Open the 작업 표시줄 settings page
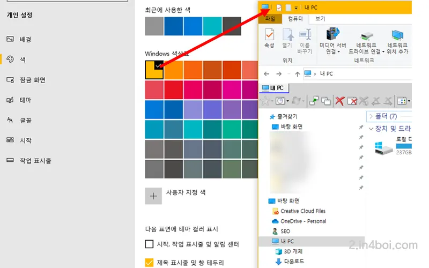 pos(29,160)
